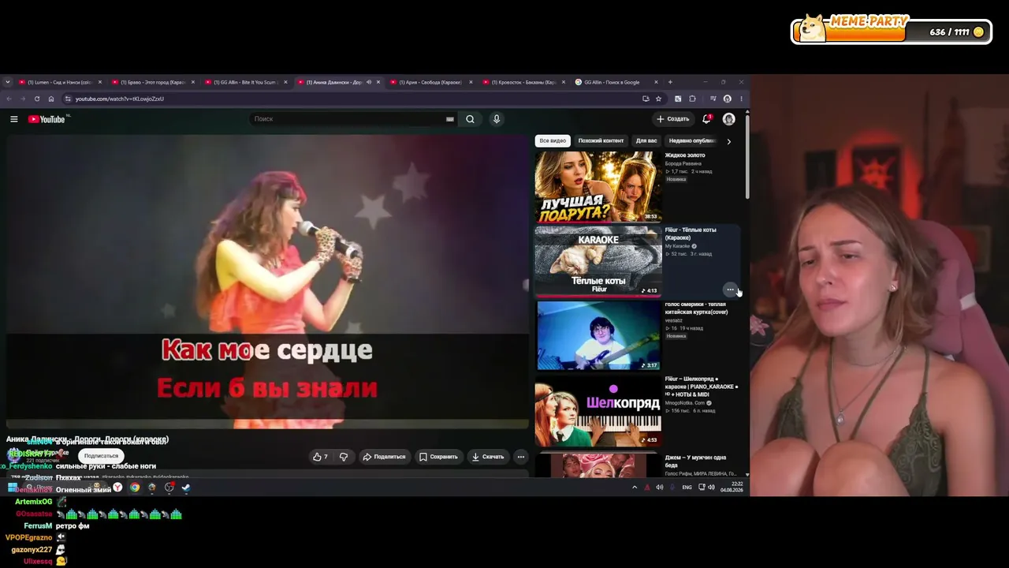Select the Все видео filter chip
The height and width of the screenshot is (568, 1009).
coord(553,141)
